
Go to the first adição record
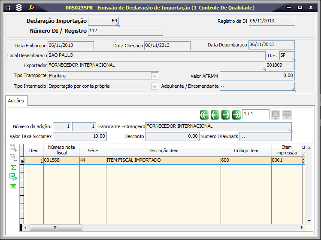pyautogui.click(x=204, y=114)
